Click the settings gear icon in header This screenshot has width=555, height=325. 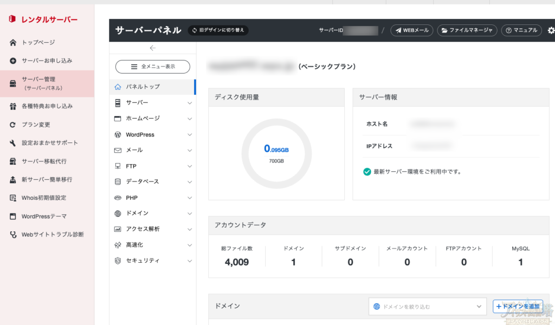(551, 30)
